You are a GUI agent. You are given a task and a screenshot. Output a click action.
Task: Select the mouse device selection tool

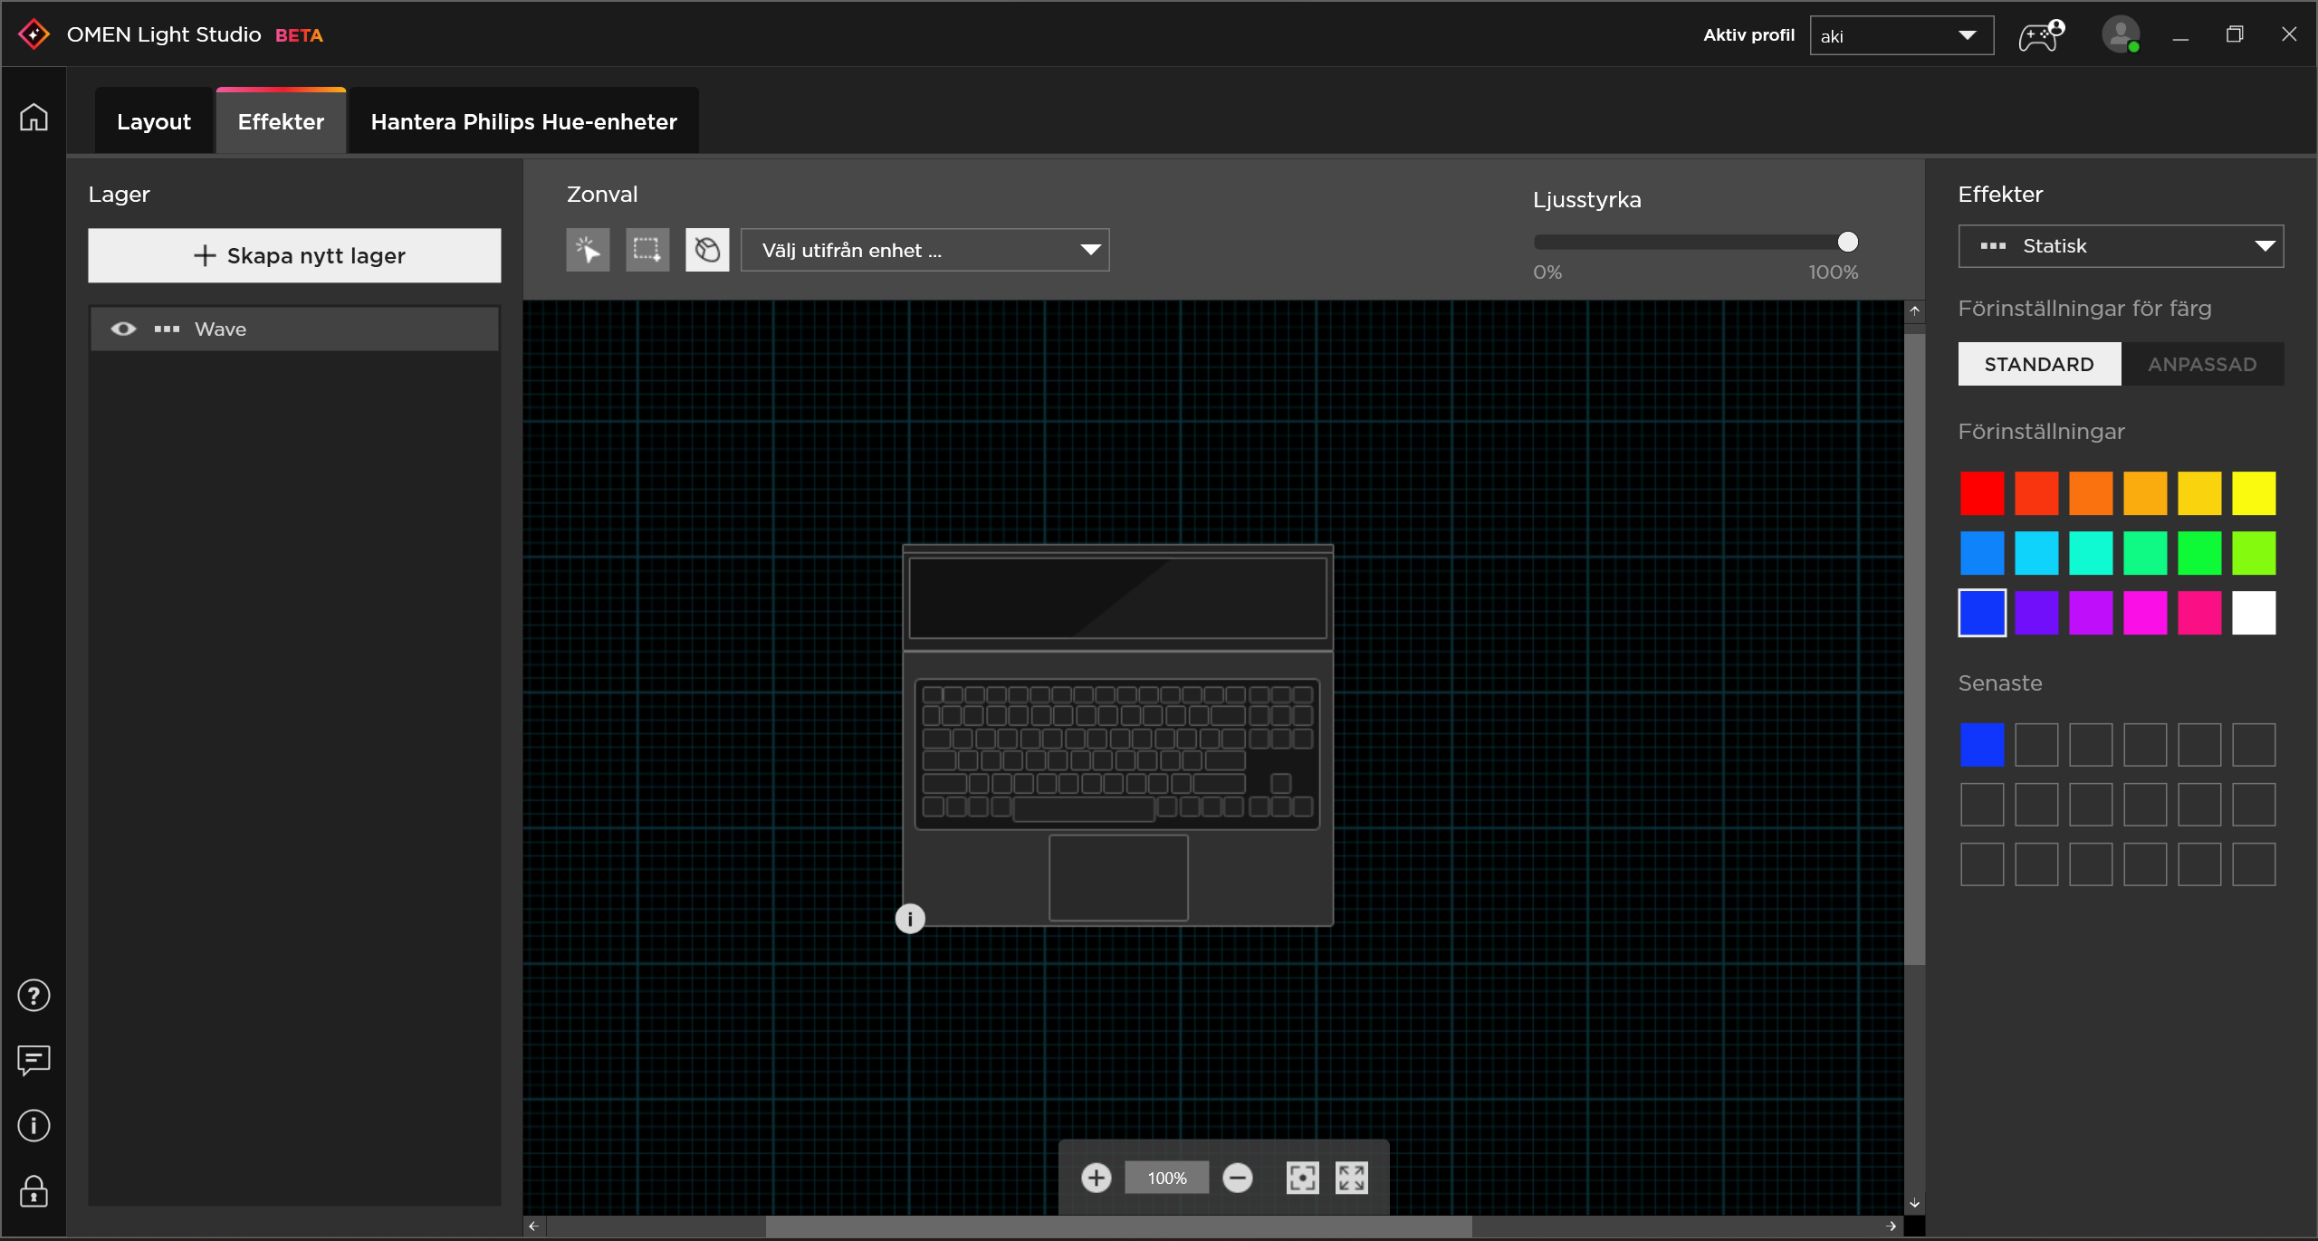pyautogui.click(x=707, y=249)
